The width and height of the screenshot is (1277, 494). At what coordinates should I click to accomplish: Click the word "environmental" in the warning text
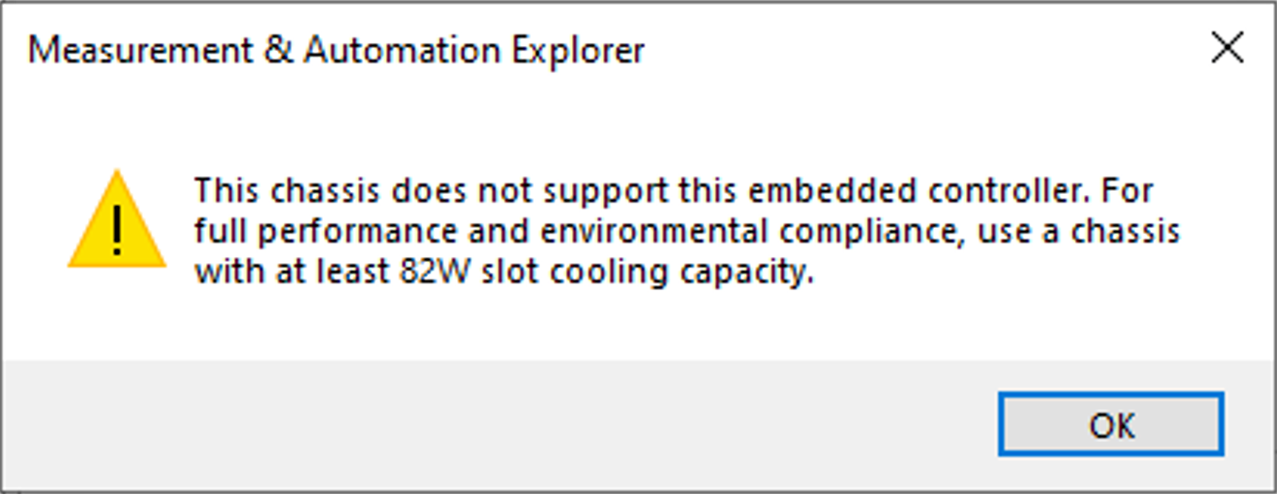click(x=653, y=231)
